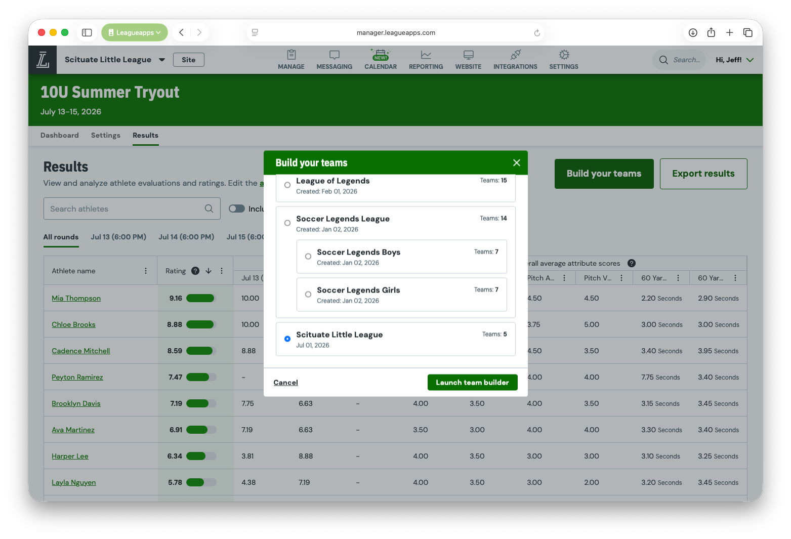Go back with the Safari back arrow
The image size is (791, 539).
click(181, 32)
